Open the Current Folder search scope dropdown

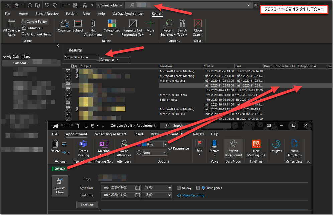pos(110,5)
